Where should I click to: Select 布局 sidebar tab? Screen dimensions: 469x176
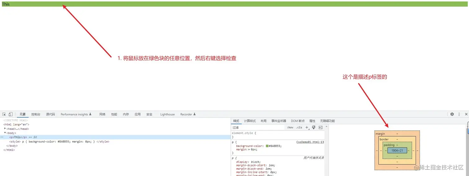tap(263, 121)
